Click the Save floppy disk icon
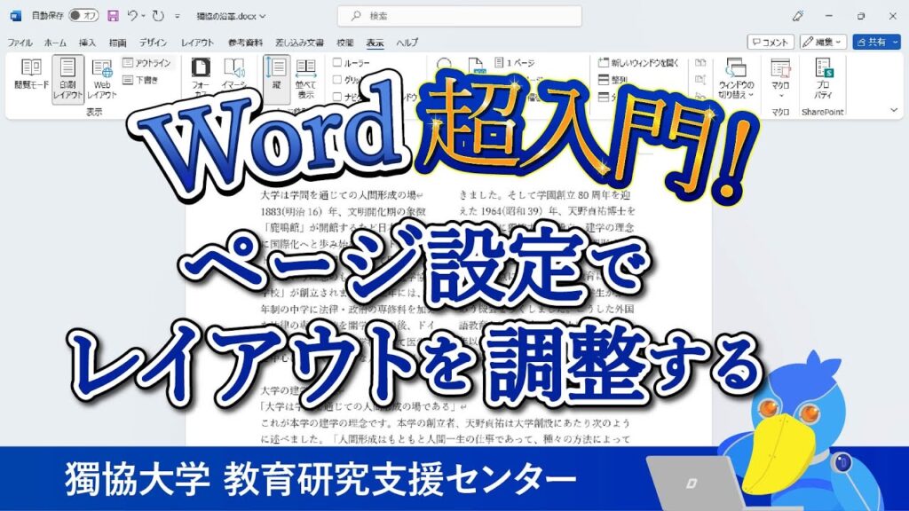The image size is (909, 511). [x=114, y=16]
